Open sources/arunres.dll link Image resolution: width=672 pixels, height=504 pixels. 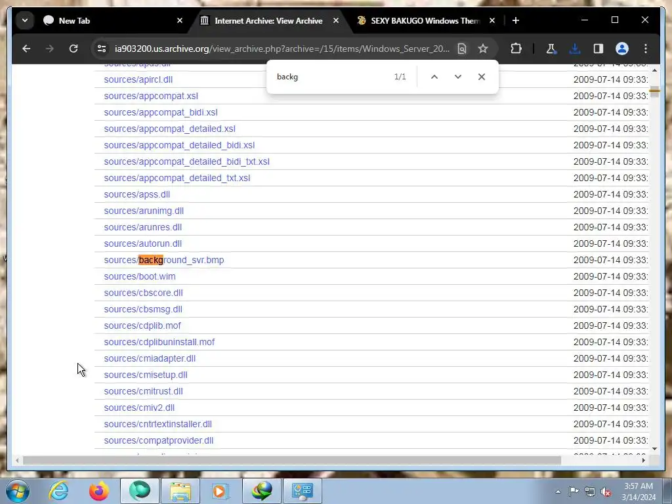click(142, 227)
